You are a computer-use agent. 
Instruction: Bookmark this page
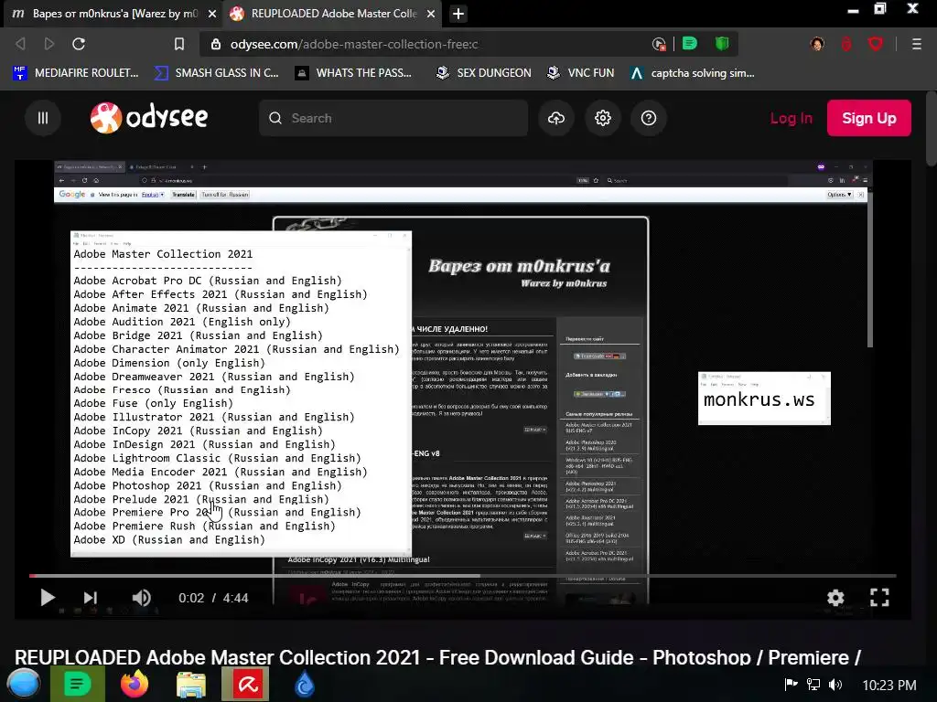pos(178,44)
